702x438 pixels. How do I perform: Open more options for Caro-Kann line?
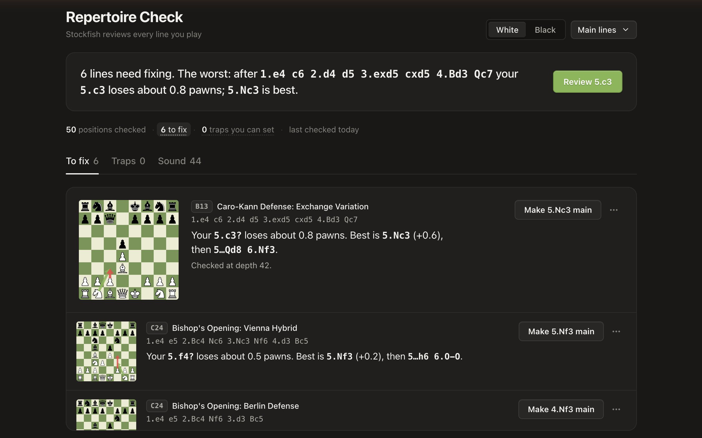(613, 210)
